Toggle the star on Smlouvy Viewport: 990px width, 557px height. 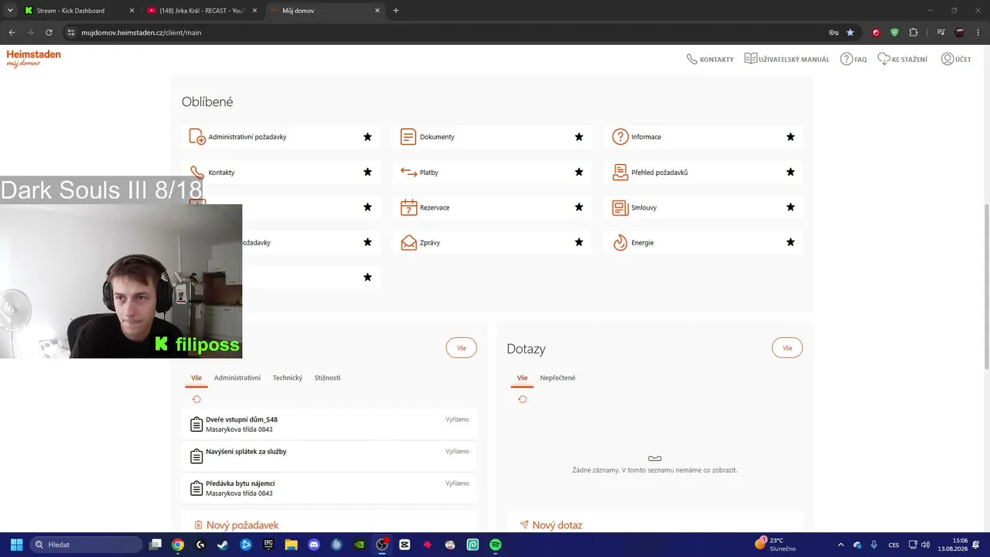coord(790,207)
